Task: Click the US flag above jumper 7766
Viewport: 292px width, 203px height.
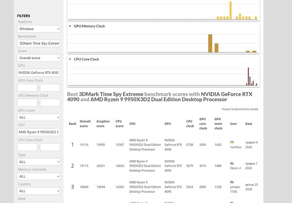Action: pyautogui.click(x=232, y=182)
